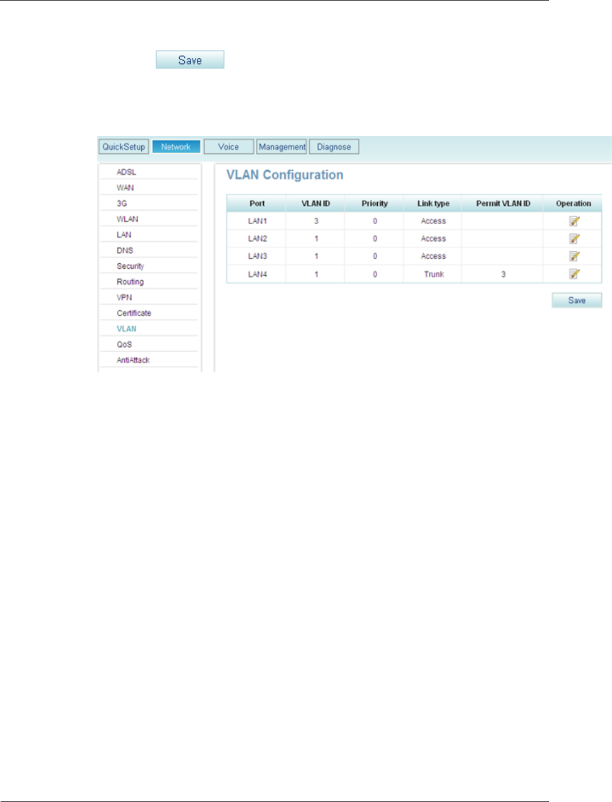Click LAN2's Access link type cell

point(433,239)
